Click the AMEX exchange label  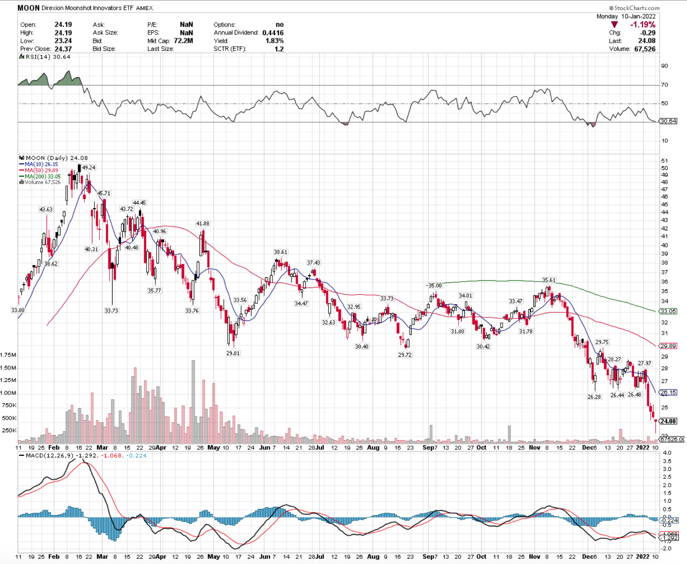pyautogui.click(x=144, y=8)
